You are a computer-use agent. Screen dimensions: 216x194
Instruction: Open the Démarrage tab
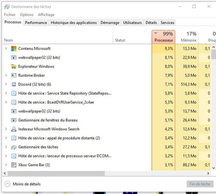pyautogui.click(x=110, y=22)
